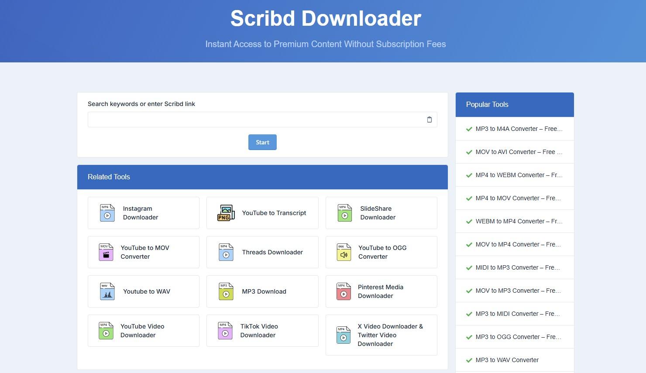646x373 pixels.
Task: Click the SlideShare Downloader file icon
Action: click(345, 213)
